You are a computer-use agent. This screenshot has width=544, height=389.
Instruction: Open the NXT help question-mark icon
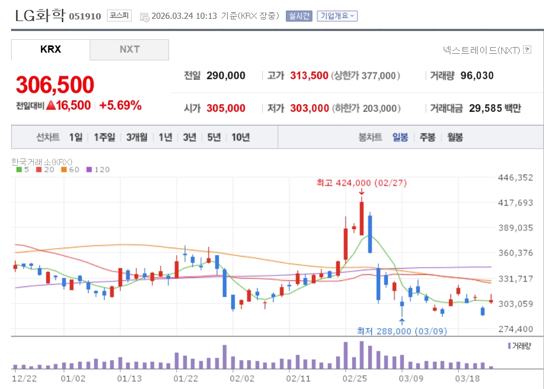[527, 50]
